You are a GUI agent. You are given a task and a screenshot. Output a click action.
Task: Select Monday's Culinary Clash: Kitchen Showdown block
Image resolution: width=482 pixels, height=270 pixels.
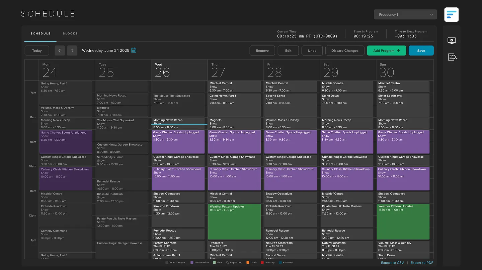click(x=66, y=179)
